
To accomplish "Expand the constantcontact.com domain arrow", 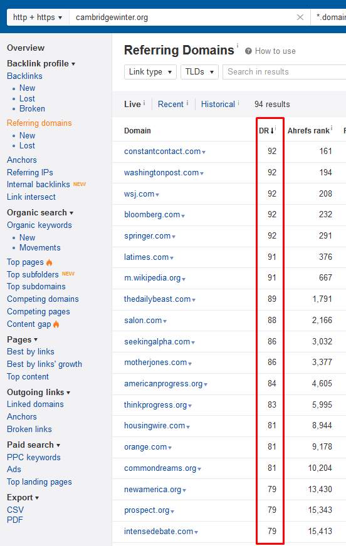I will pos(204,152).
